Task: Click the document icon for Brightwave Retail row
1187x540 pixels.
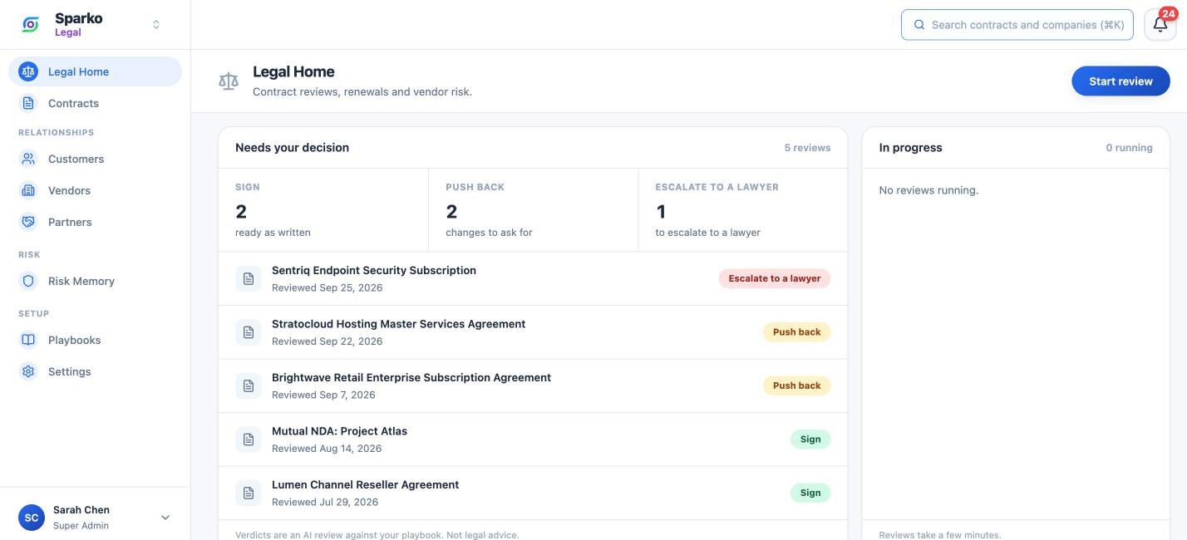Action: (249, 386)
